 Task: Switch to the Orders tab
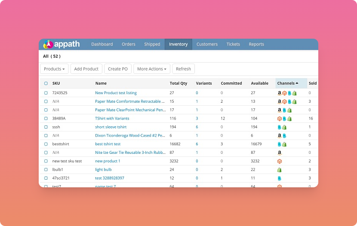[128, 44]
